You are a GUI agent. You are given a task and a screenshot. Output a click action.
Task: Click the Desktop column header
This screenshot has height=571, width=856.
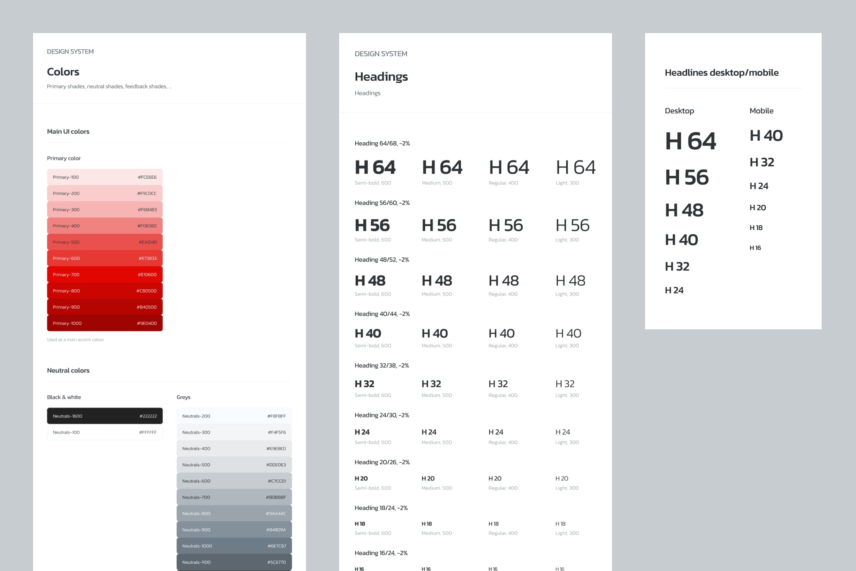point(679,110)
